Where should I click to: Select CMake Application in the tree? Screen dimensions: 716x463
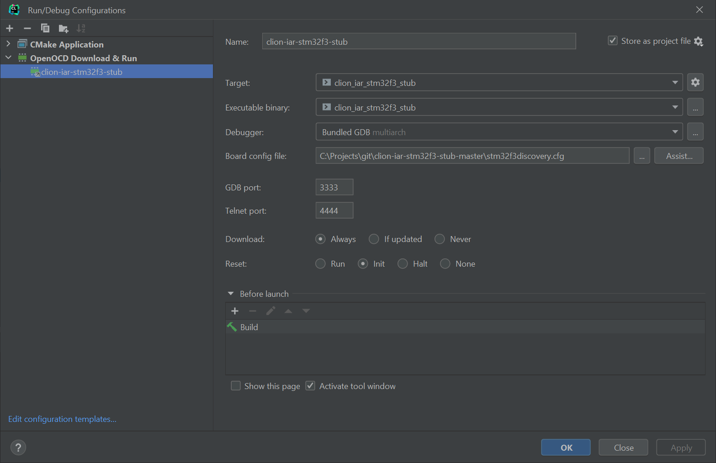click(67, 44)
